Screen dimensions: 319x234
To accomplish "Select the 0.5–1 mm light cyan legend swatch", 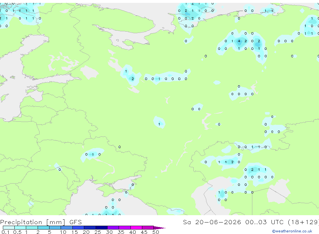I will (x=20, y=228).
